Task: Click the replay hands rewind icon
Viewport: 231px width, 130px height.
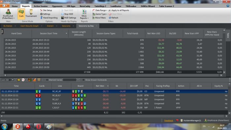Action: coord(19,80)
